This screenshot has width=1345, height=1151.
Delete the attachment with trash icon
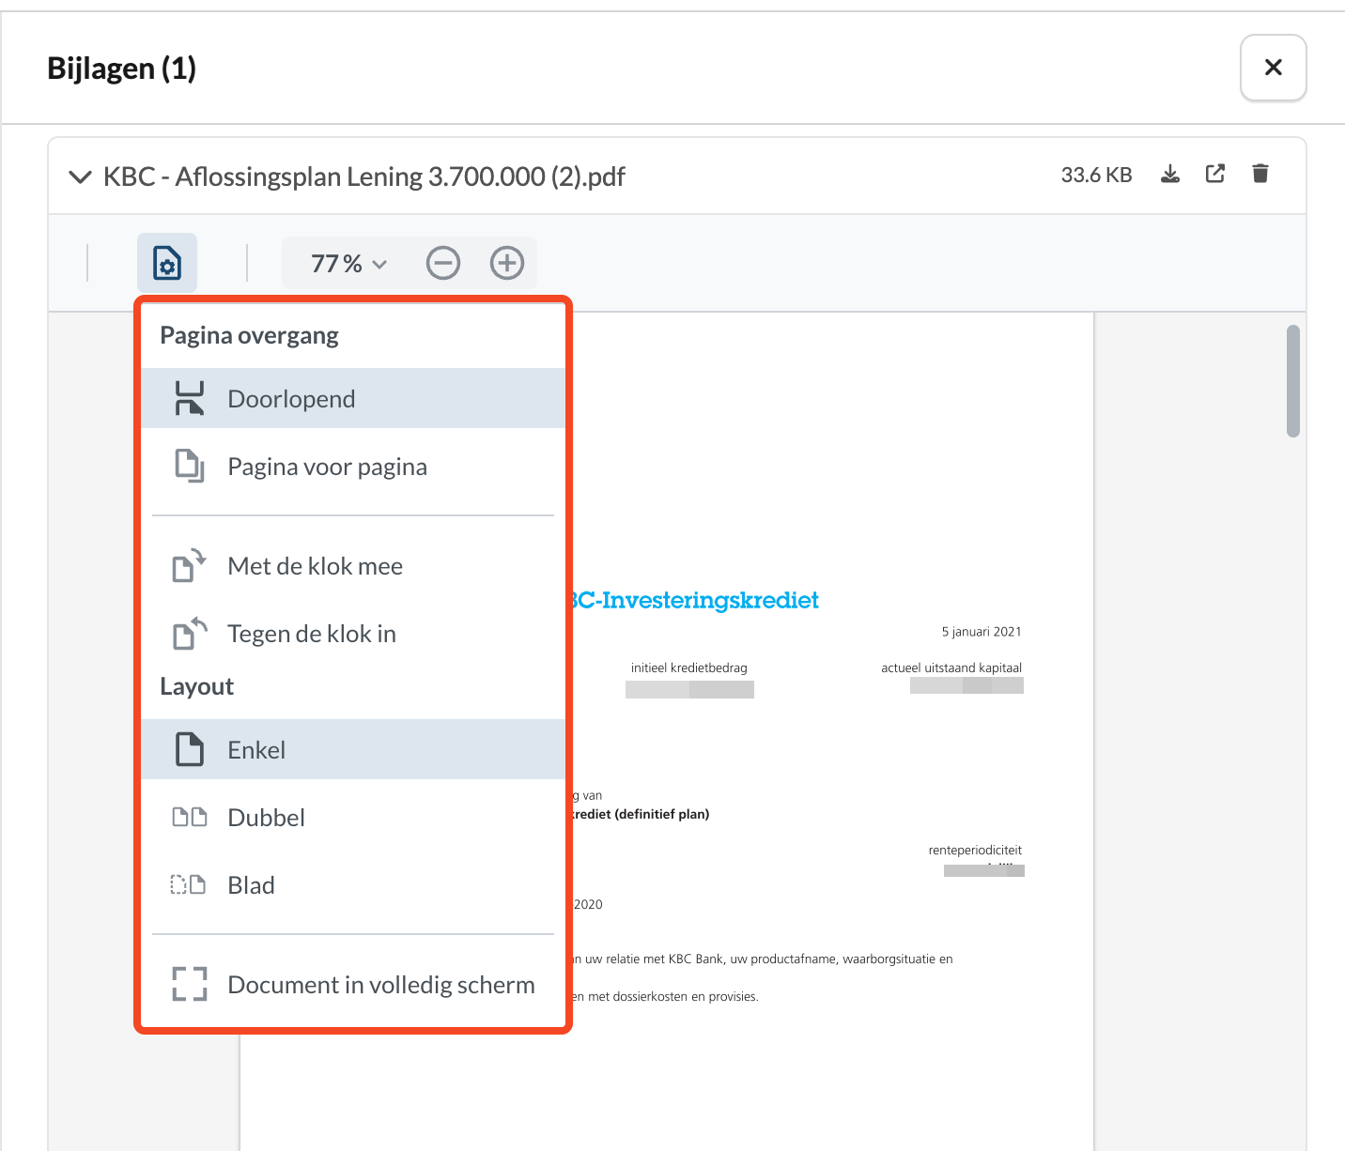tap(1260, 175)
